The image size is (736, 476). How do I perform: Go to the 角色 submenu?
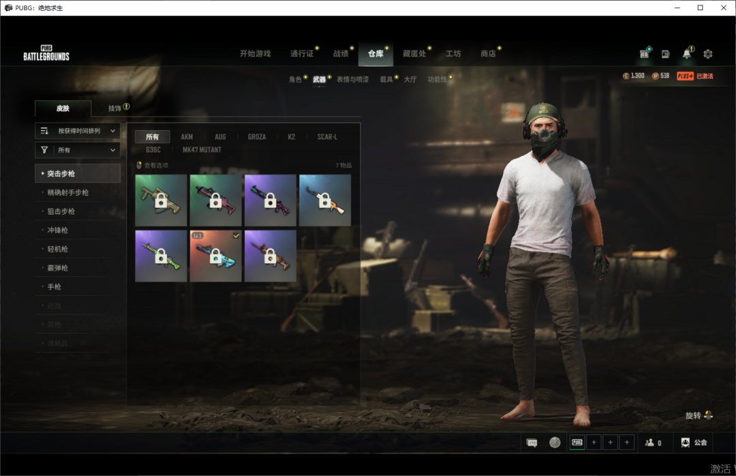click(295, 79)
